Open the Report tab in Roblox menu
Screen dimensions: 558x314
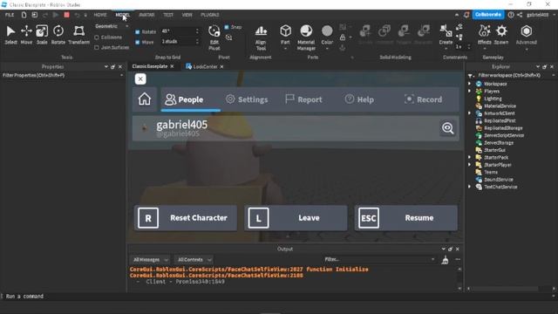[x=303, y=99]
